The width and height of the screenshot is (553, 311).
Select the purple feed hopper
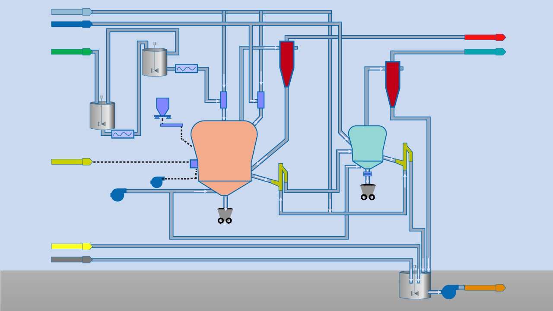(162, 108)
